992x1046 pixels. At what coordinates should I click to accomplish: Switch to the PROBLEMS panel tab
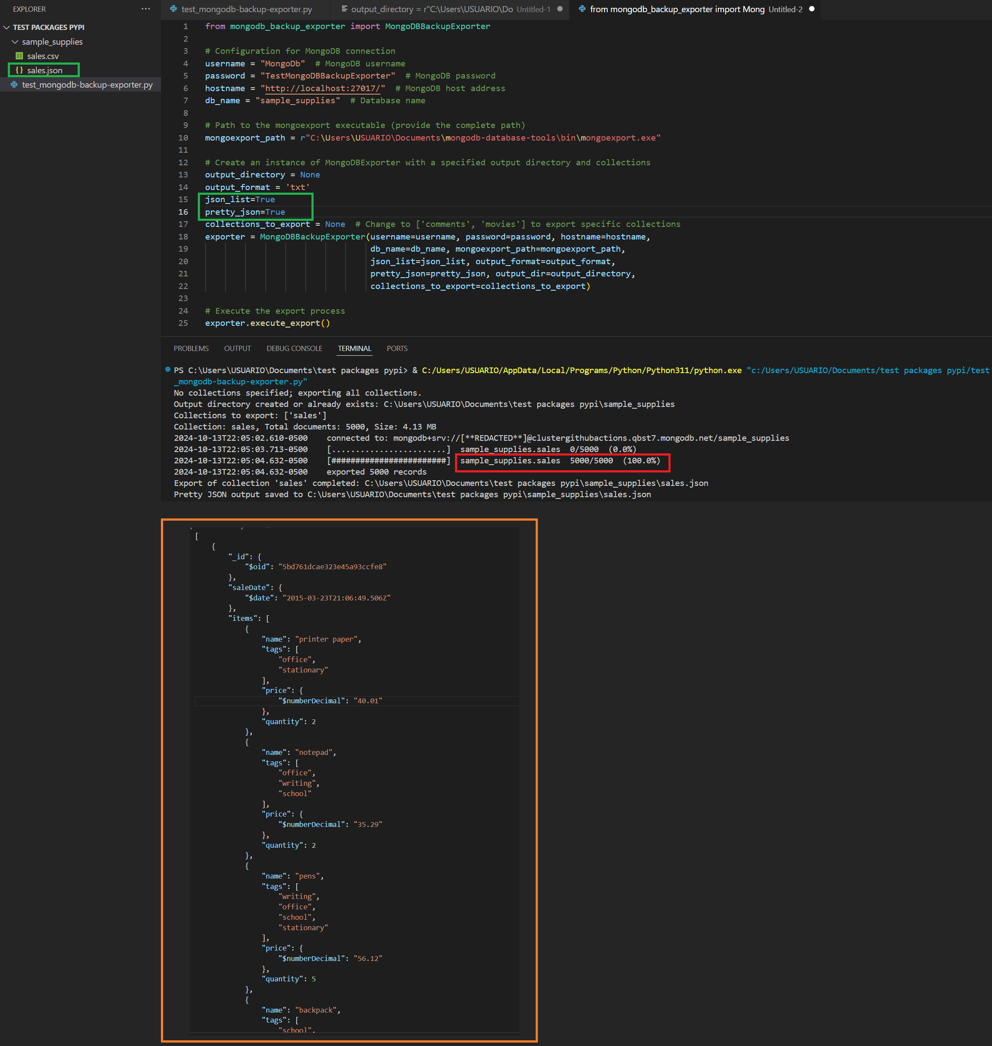tap(191, 348)
